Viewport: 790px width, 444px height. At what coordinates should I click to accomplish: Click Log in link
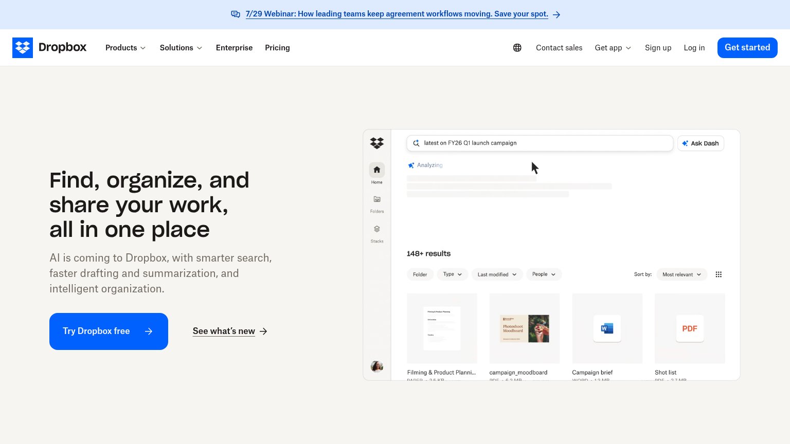pos(694,48)
